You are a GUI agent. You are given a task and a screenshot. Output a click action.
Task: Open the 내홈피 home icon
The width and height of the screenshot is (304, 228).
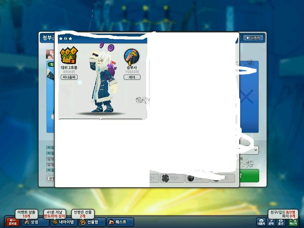(261, 222)
